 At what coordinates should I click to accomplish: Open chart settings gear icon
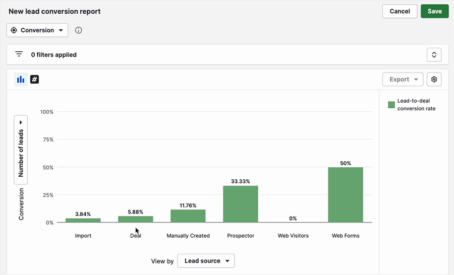(x=434, y=80)
